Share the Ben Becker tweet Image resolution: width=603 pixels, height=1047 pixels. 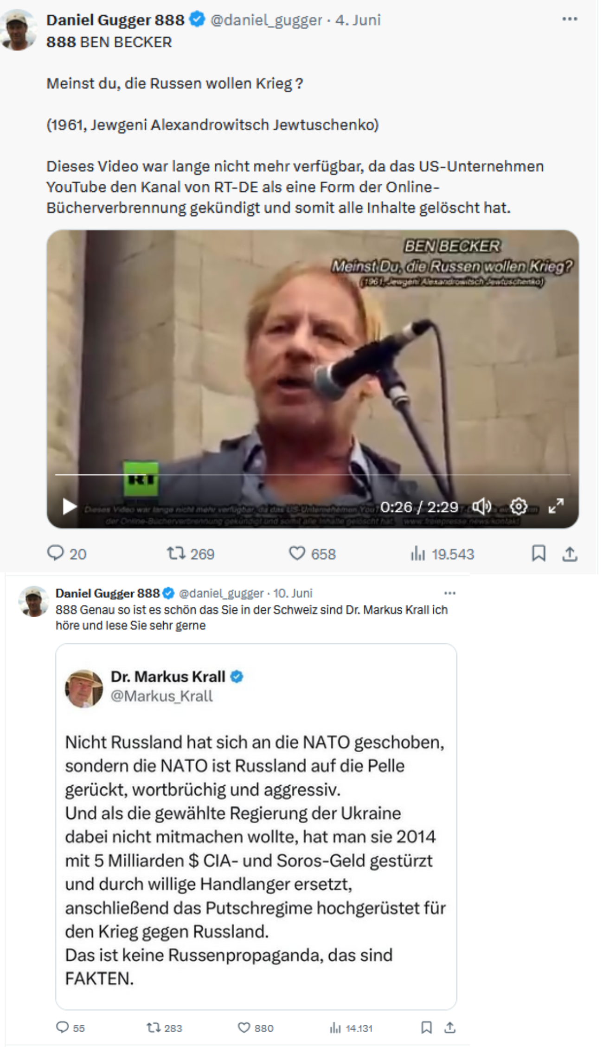570,553
